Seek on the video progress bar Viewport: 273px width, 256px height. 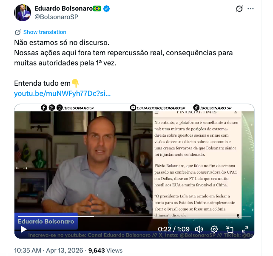tap(134, 217)
